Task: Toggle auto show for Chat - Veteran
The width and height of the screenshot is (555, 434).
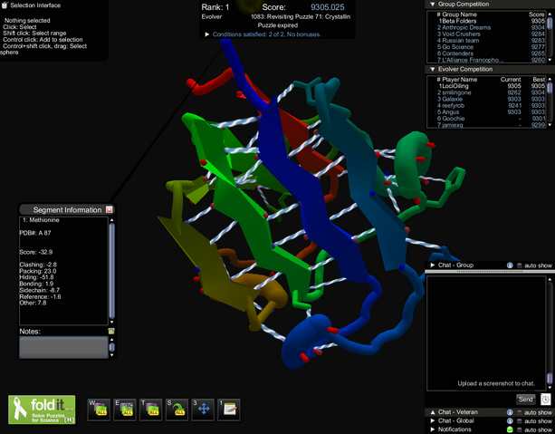Action: (520, 412)
